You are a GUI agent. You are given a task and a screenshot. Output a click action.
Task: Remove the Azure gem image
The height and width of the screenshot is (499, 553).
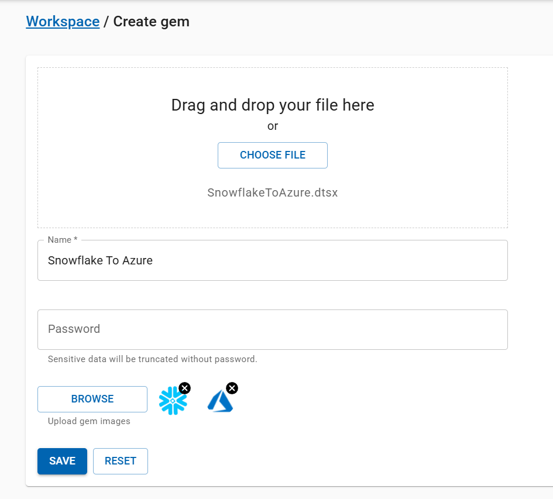[x=232, y=388]
